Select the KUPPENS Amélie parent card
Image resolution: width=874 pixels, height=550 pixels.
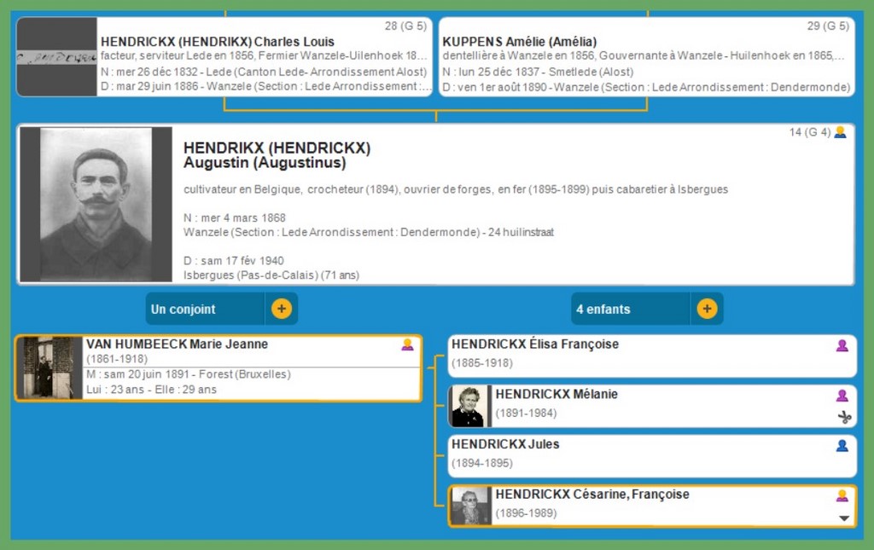point(646,57)
